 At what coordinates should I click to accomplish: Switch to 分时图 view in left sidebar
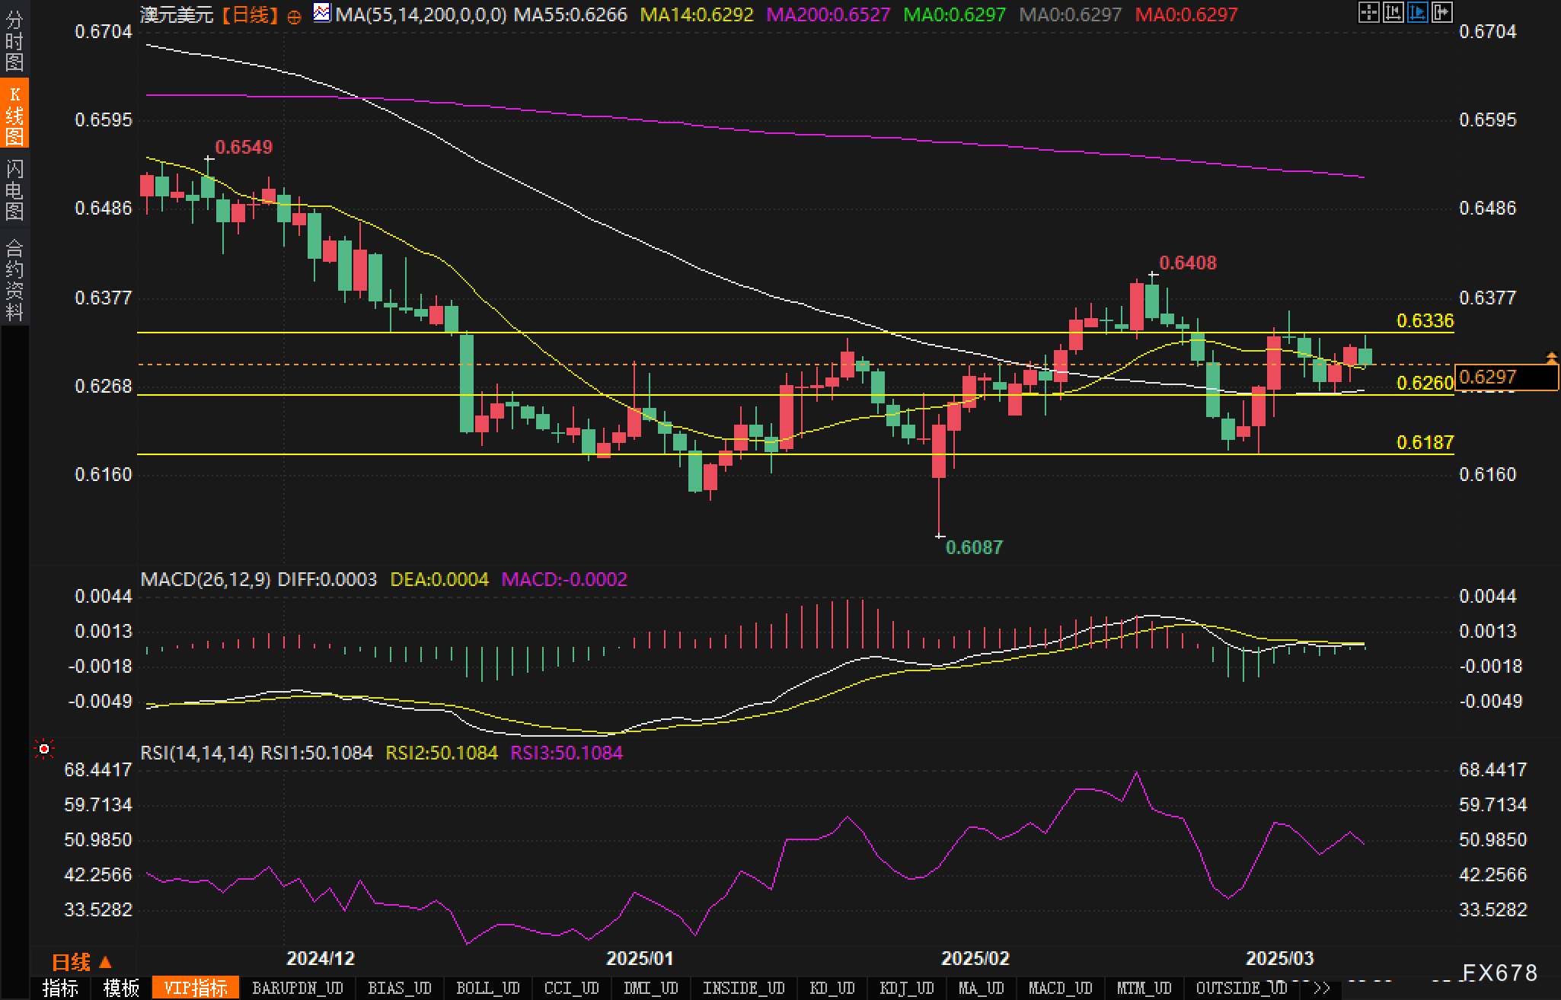coord(14,42)
